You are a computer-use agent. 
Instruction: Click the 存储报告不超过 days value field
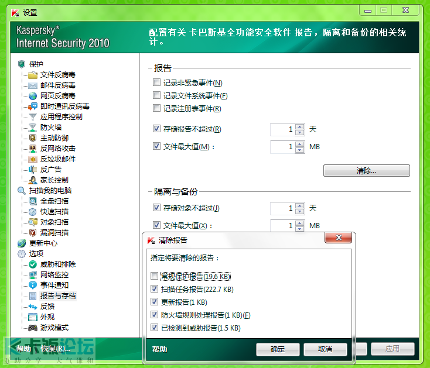283,129
